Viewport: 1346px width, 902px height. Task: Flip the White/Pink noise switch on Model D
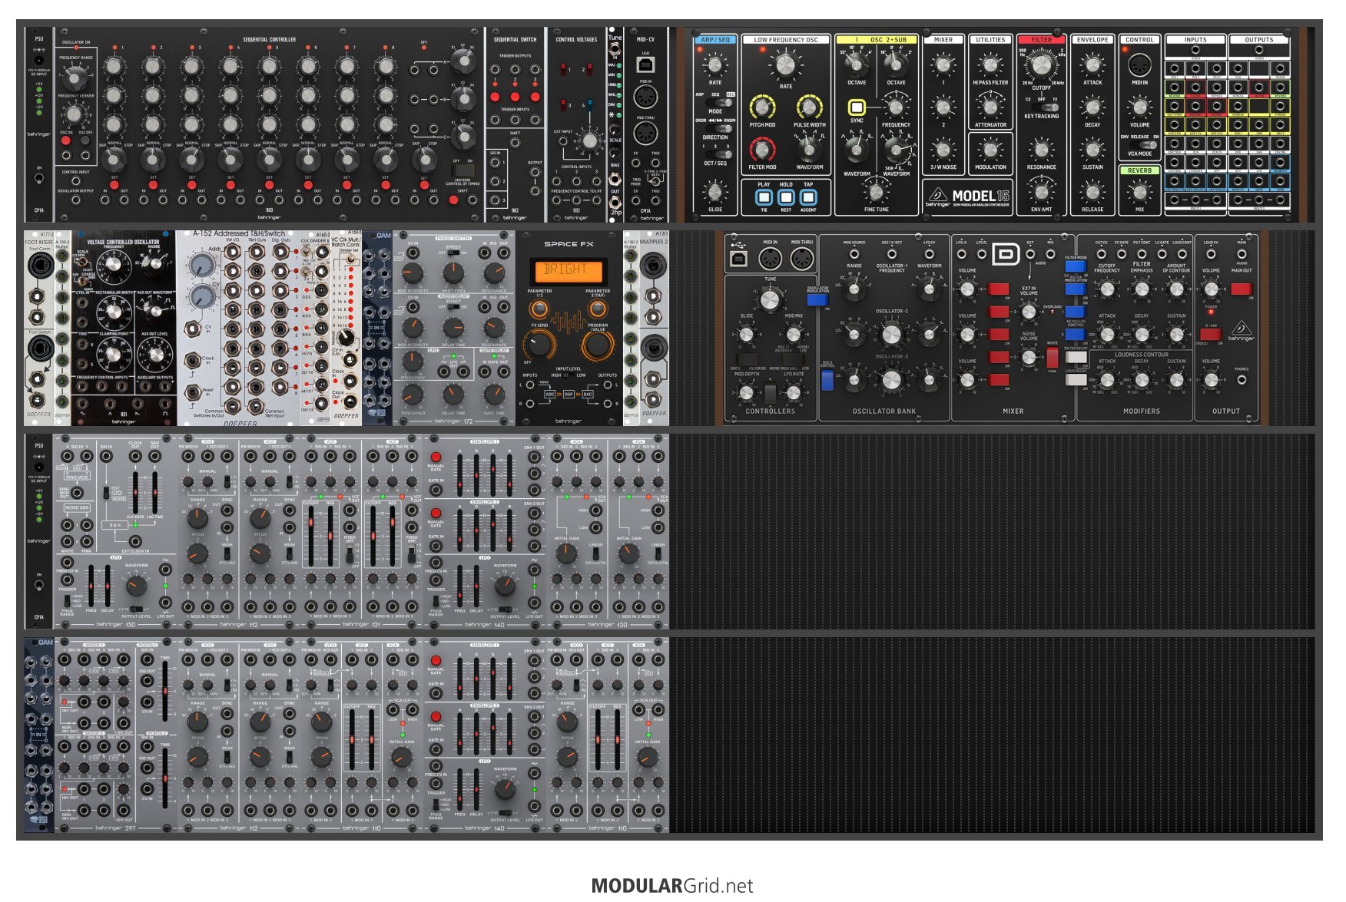coord(1052,358)
